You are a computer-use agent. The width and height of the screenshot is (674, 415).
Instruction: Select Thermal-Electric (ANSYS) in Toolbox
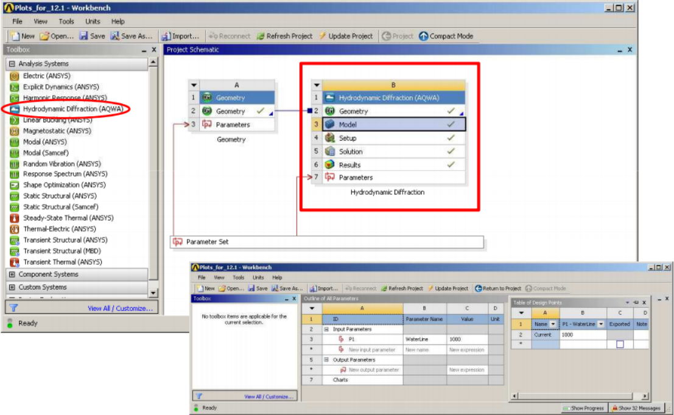(59, 229)
